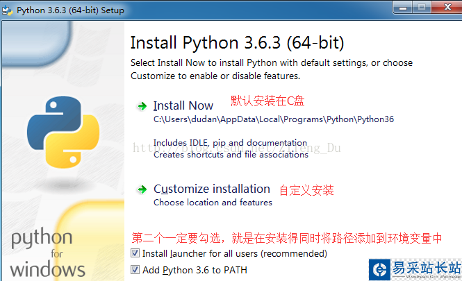Click the default install path under Install Now
Viewport: 462px width, 281px height.
pyautogui.click(x=274, y=119)
